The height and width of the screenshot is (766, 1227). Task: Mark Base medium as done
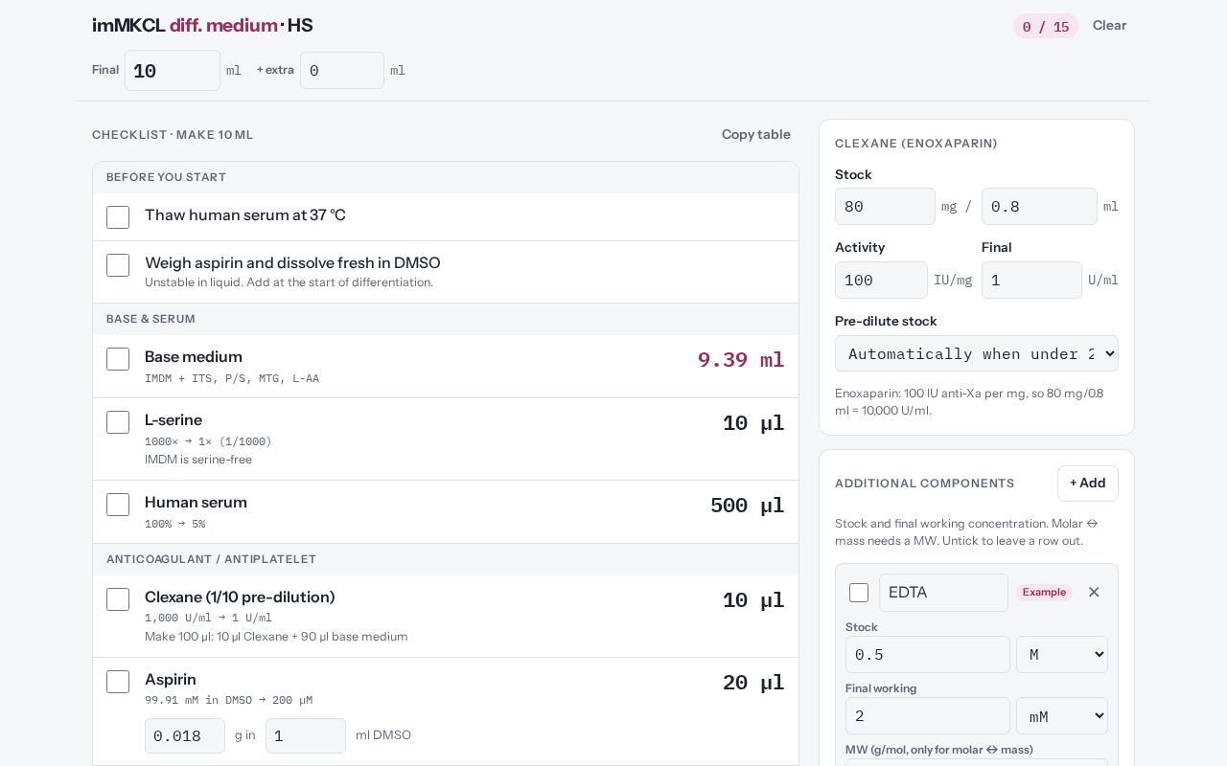tap(118, 359)
